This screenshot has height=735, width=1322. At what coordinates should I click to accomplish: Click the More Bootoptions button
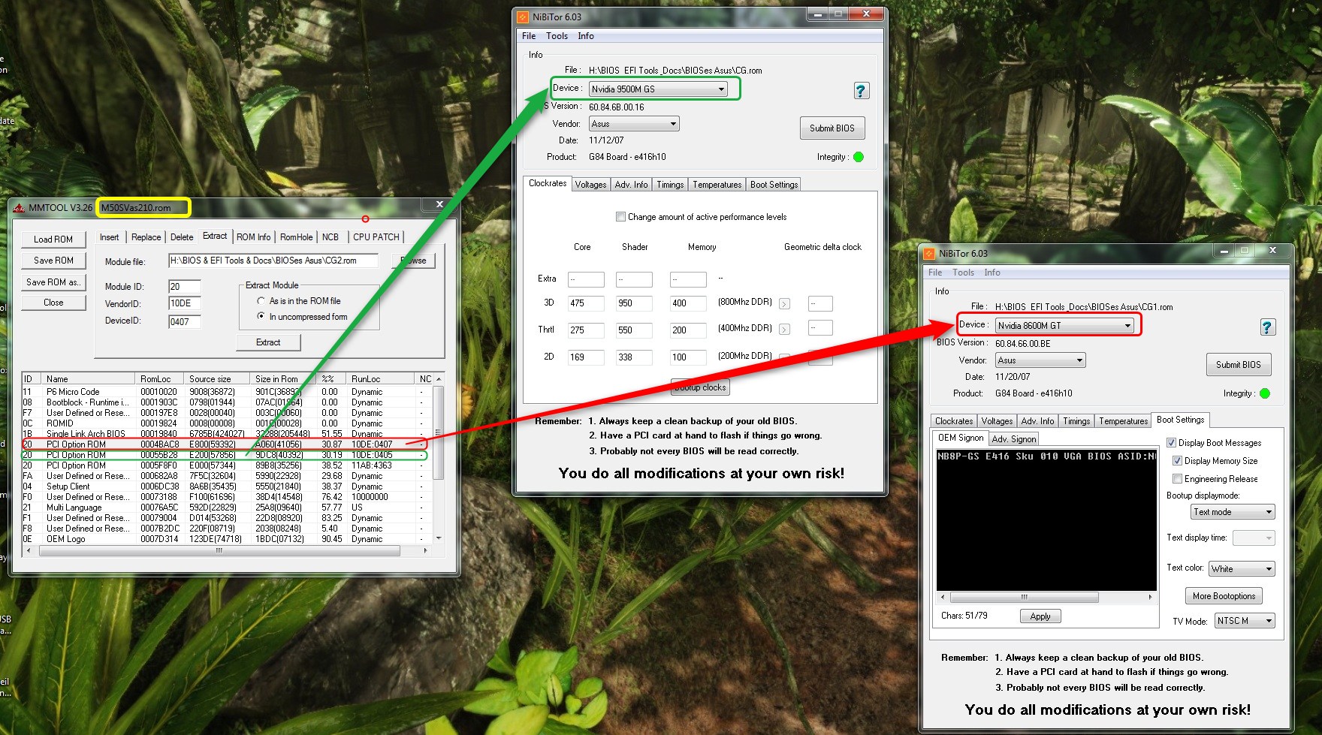coord(1224,596)
